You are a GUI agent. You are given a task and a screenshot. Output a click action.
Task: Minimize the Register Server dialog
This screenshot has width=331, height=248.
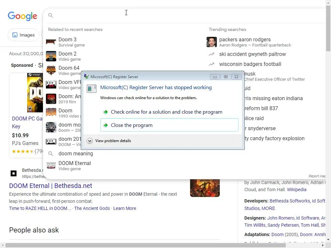pyautogui.click(x=215, y=77)
